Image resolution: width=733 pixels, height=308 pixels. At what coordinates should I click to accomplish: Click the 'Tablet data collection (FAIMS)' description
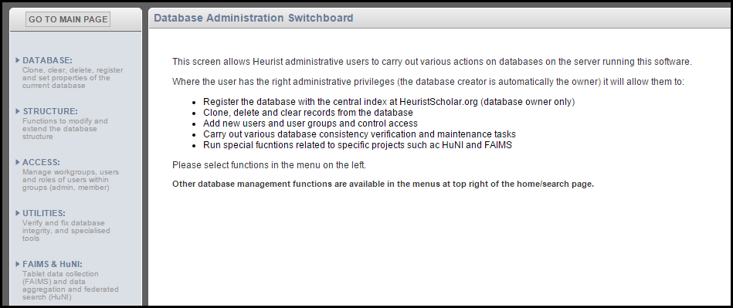point(70,286)
